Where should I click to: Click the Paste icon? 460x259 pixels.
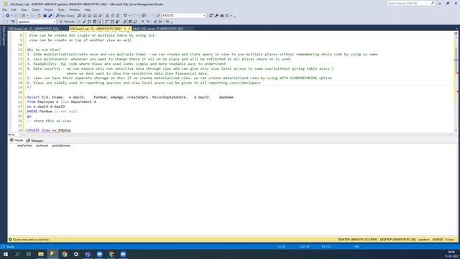click(118, 16)
